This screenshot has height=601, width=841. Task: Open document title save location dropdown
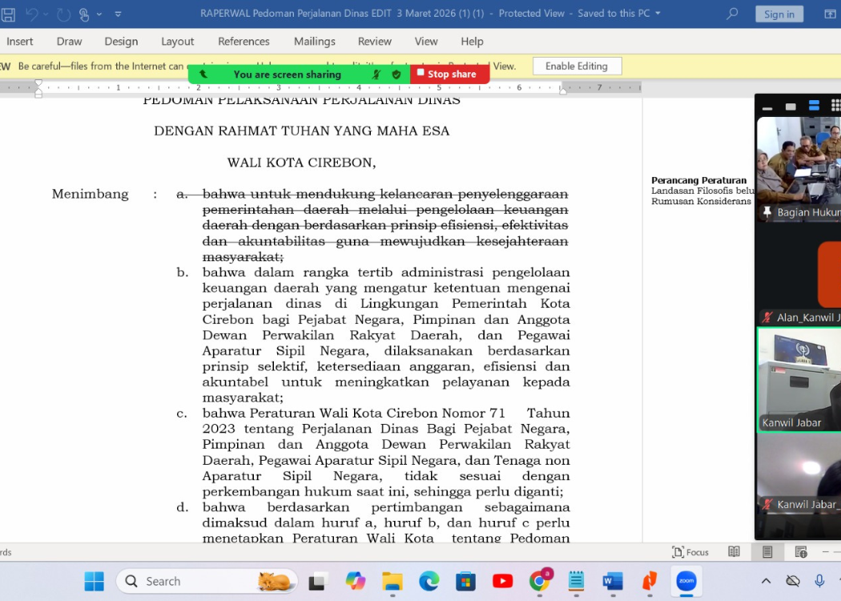(658, 14)
